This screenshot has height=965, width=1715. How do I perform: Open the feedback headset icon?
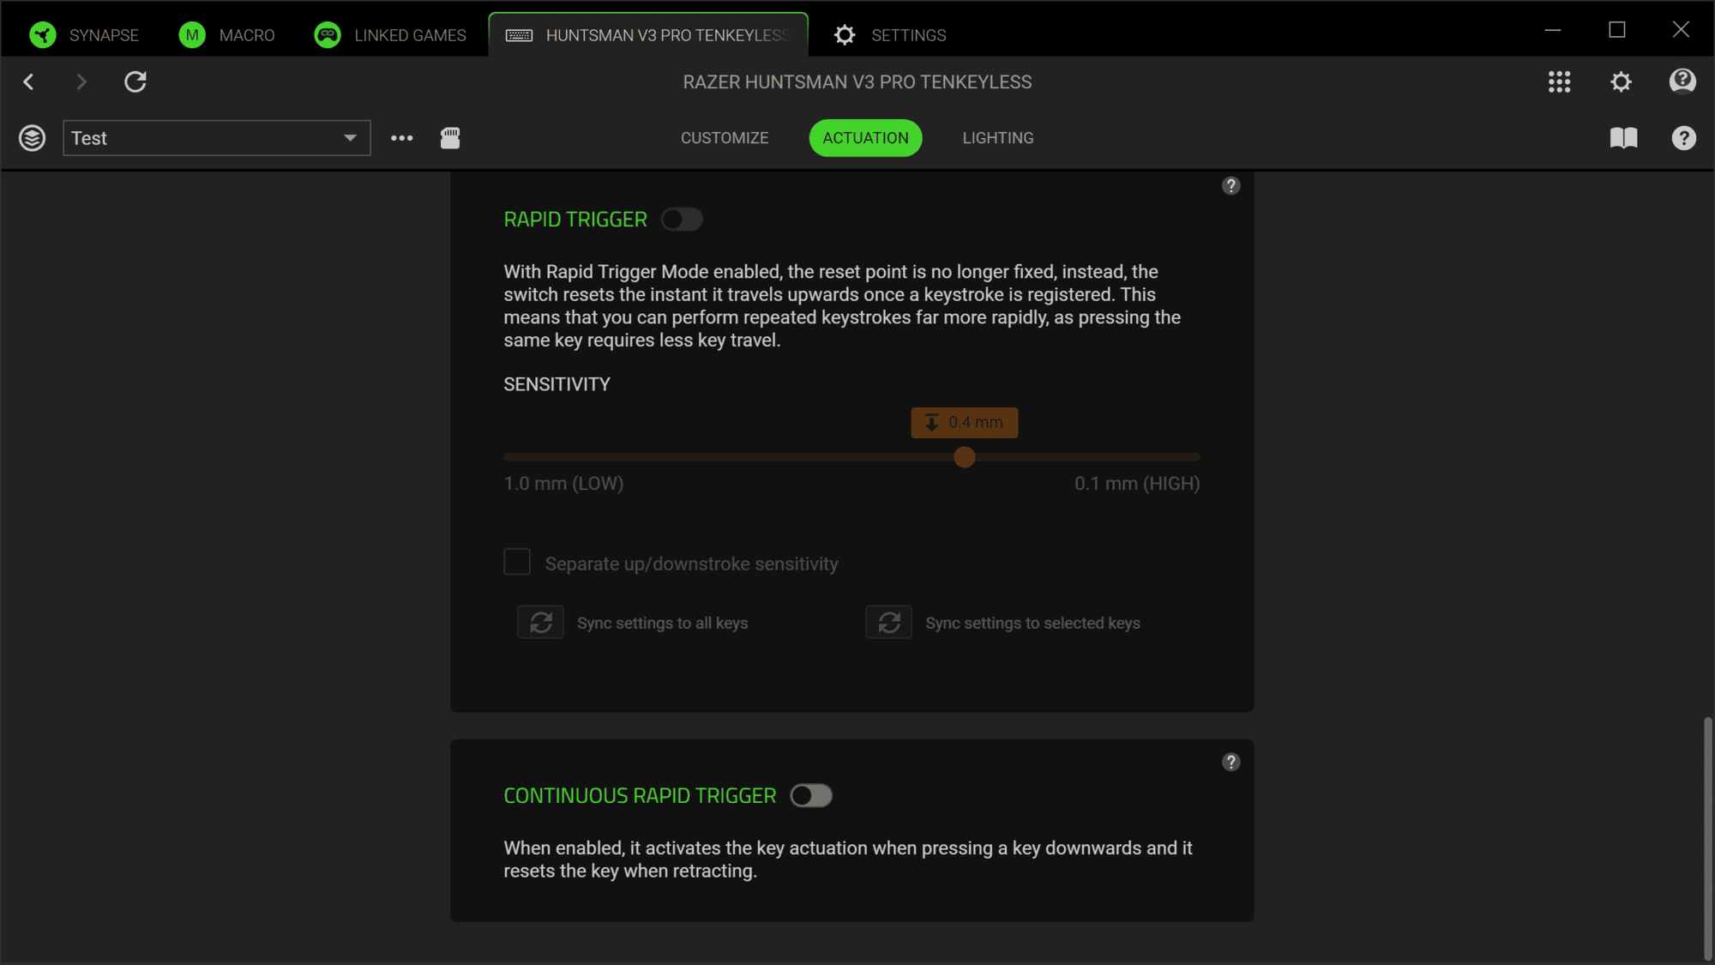pyautogui.click(x=1682, y=81)
